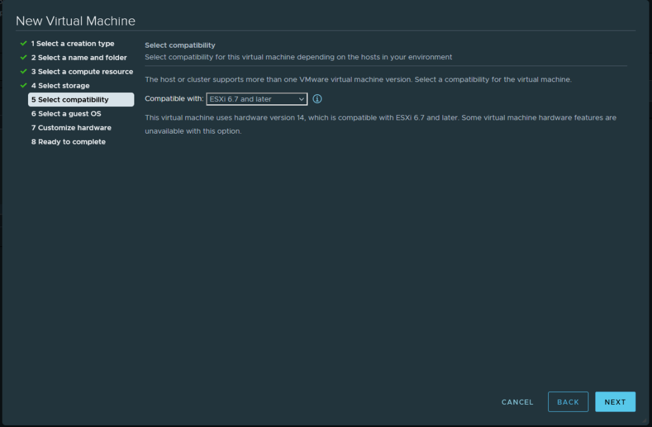This screenshot has height=427, width=652.
Task: Click the hardware version 14 description text
Action: tap(380, 124)
